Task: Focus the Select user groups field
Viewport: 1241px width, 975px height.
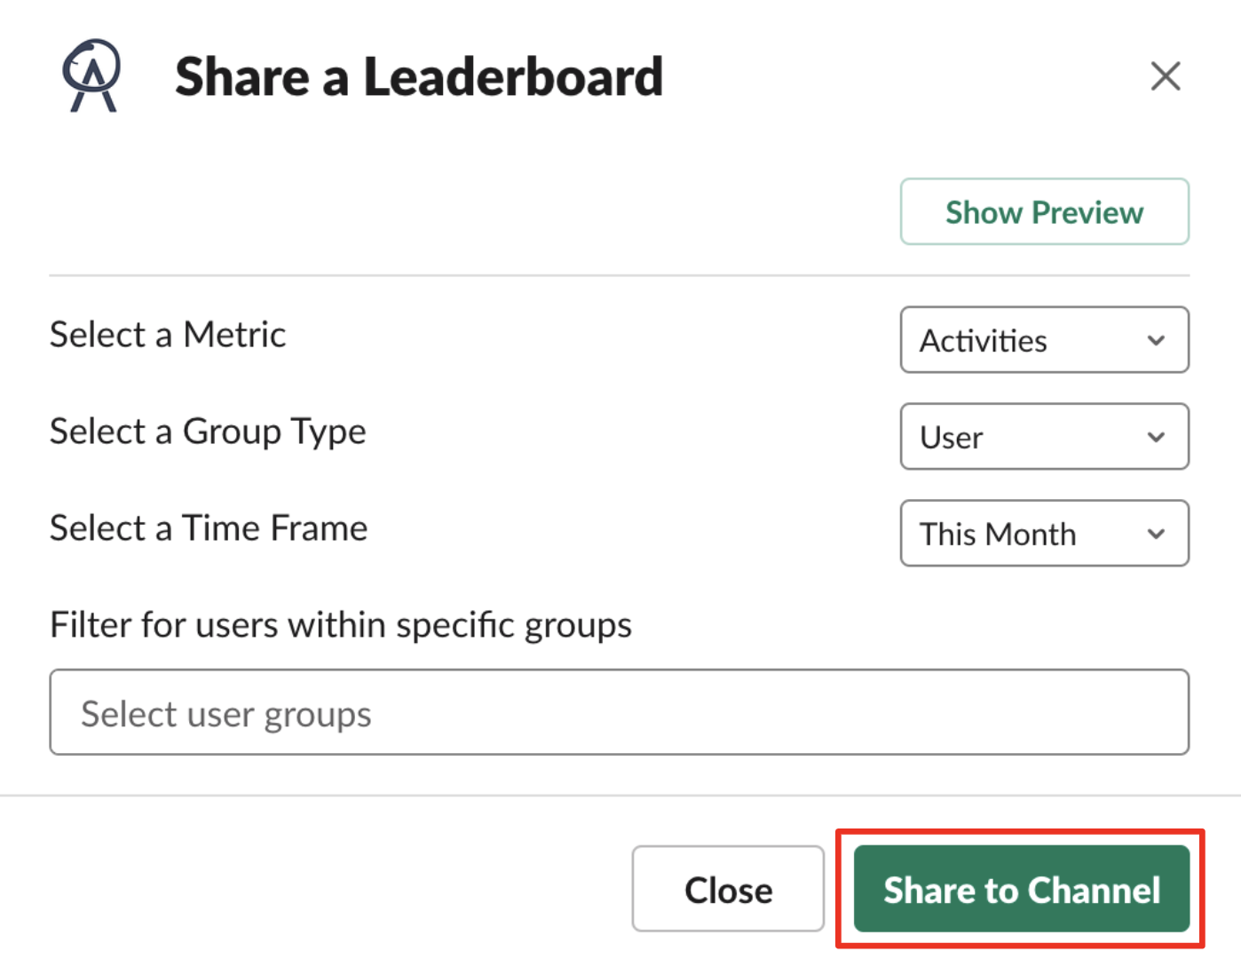Action: [x=619, y=713]
